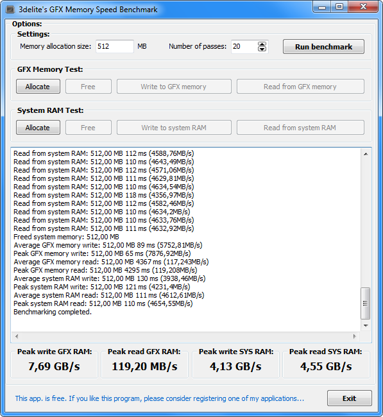383x417 pixels.
Task: Select log line with 4582,46MB/s
Action: (104, 203)
